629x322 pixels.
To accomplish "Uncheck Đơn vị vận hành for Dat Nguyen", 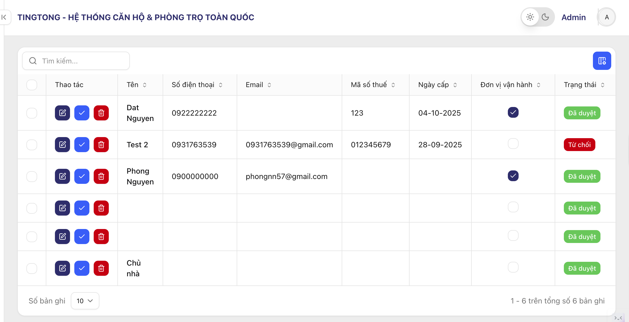I will (x=513, y=112).
